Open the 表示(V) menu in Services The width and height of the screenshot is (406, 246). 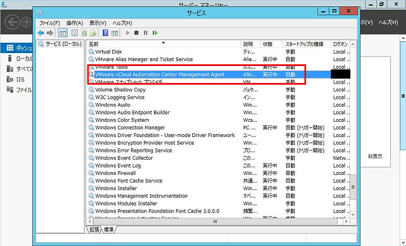coord(98,23)
